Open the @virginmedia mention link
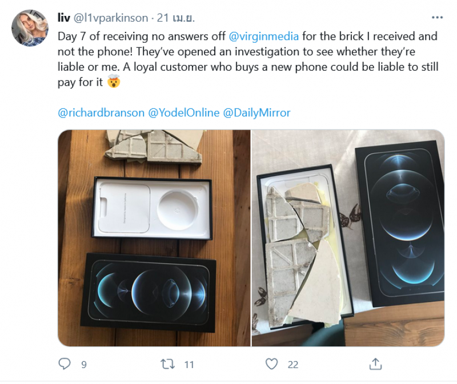This screenshot has height=384, width=457. tap(264, 37)
